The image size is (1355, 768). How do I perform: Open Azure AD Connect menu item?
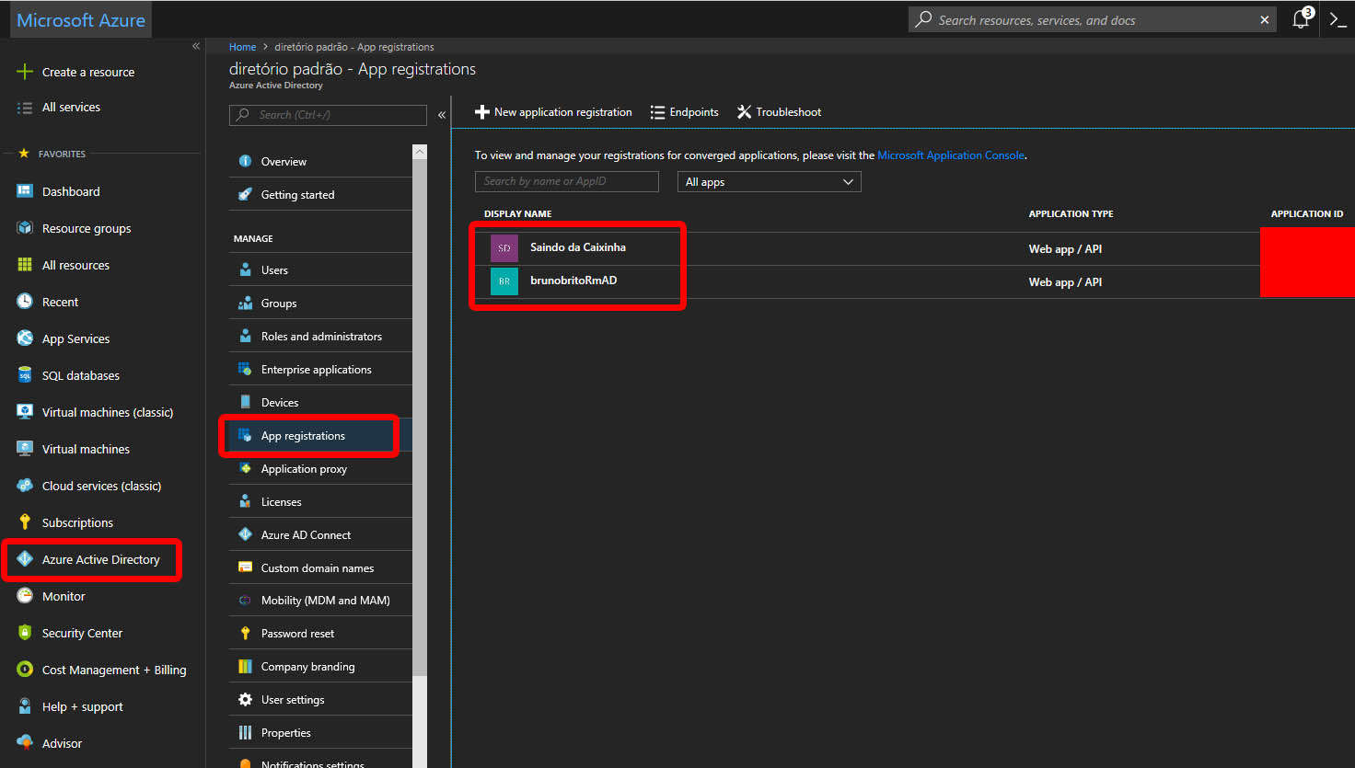tap(320, 535)
